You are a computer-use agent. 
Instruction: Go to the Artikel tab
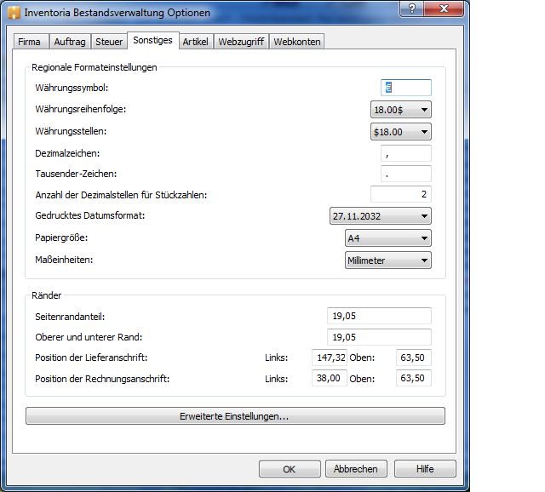[x=196, y=42]
